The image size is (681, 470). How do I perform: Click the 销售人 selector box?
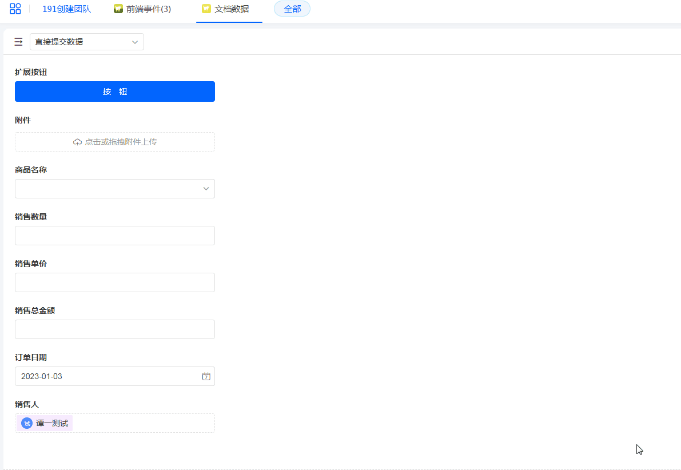pos(143,423)
